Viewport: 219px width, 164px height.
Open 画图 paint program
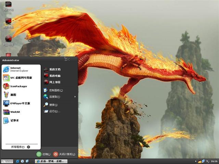(x=21, y=95)
